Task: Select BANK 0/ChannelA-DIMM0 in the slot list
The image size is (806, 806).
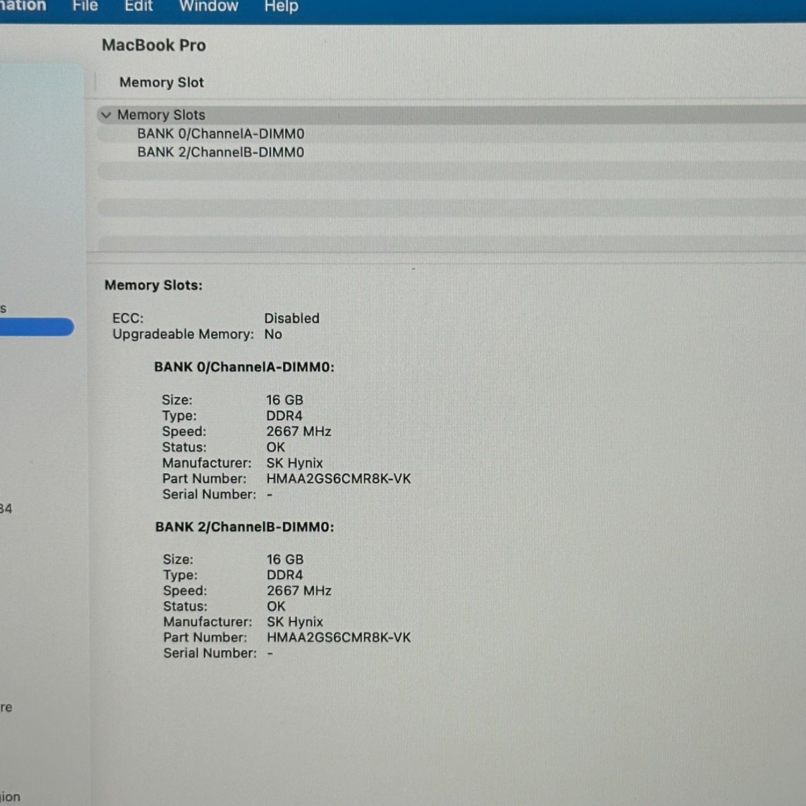Action: (x=220, y=133)
